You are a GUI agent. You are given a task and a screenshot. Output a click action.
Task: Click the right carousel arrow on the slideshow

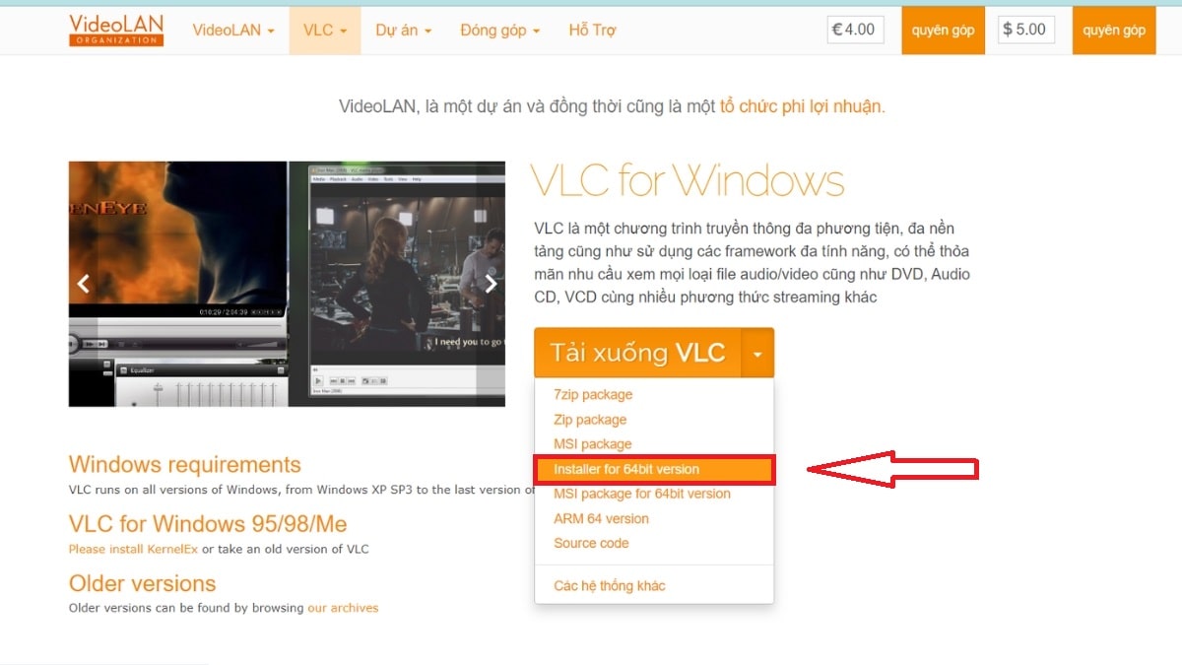[491, 284]
